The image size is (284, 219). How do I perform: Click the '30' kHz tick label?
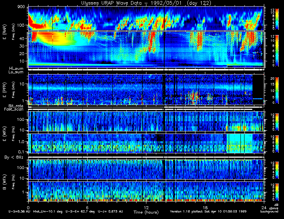[x=22, y=46]
